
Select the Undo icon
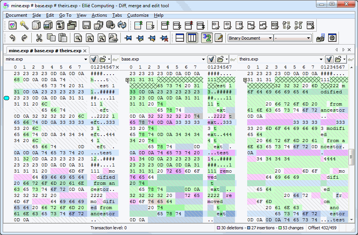click(x=13, y=38)
